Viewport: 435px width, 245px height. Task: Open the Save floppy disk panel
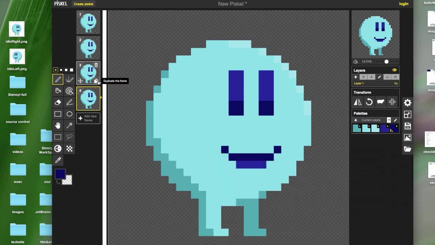pyautogui.click(x=407, y=126)
